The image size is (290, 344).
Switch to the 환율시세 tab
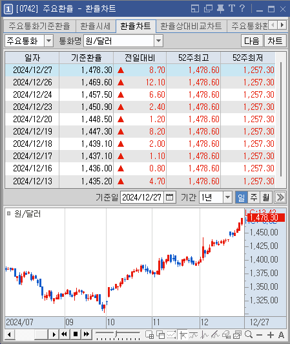pyautogui.click(x=96, y=26)
